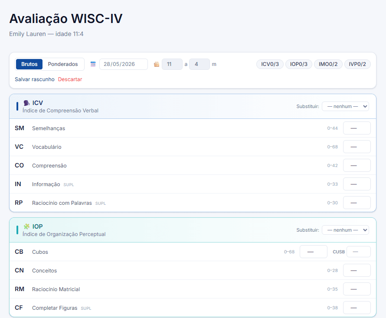
Task: Switch to Brutos score mode
Action: click(x=29, y=64)
